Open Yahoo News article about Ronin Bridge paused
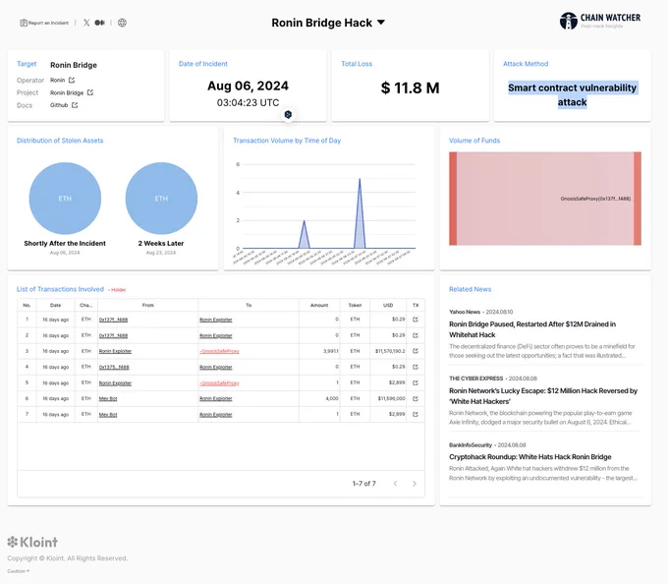 (x=532, y=329)
